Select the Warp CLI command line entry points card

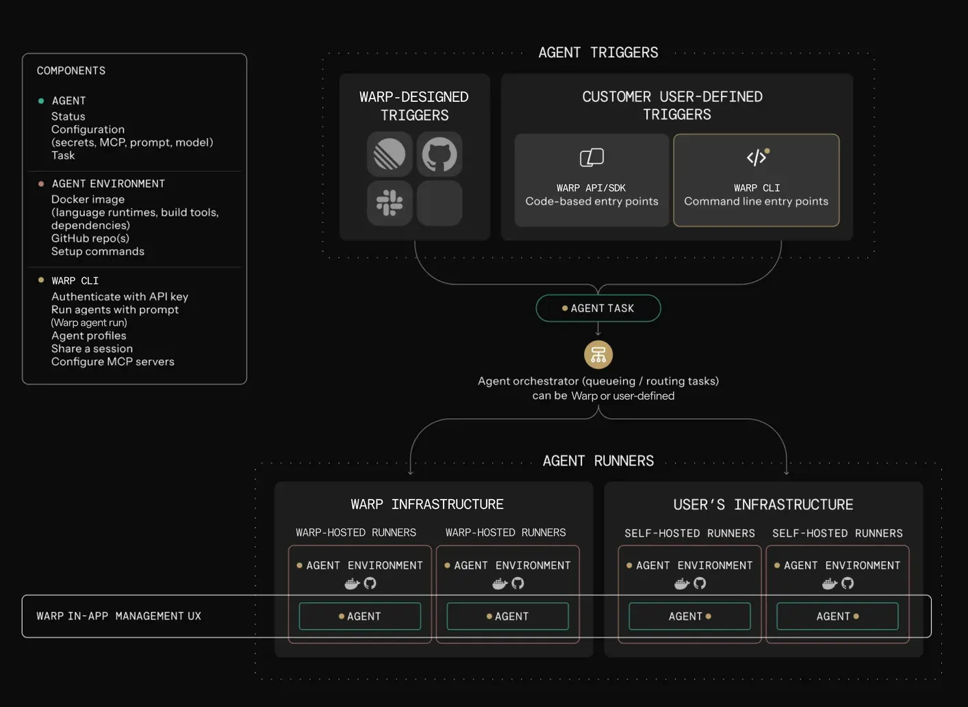pyautogui.click(x=756, y=180)
